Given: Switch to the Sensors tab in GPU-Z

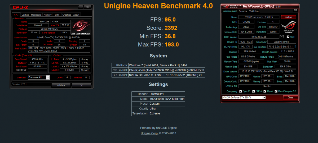Looking at the screenshot, I should point(243,11).
